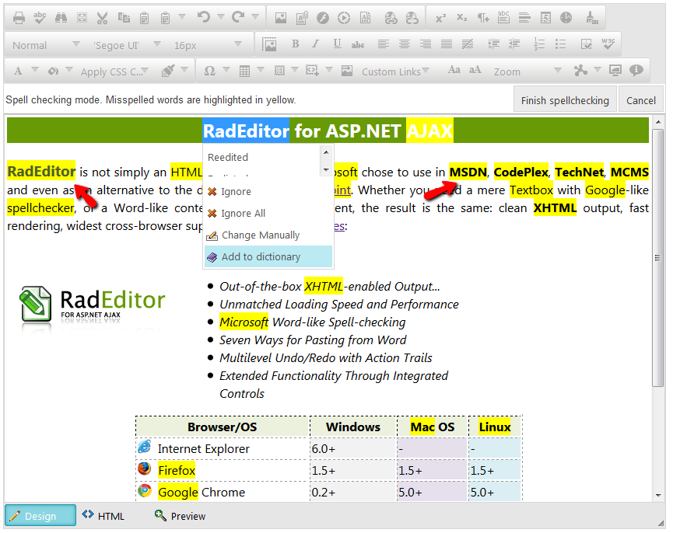Image resolution: width=673 pixels, height=533 pixels.
Task: Open the Apply CSS Class dropdown
Action: tap(114, 71)
